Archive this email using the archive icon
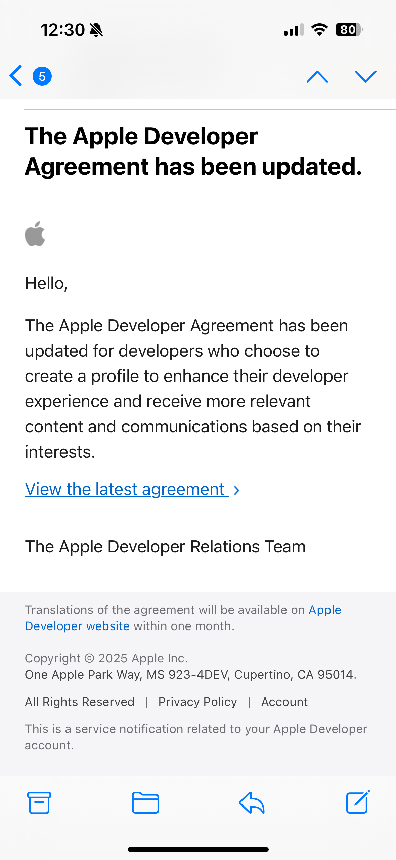 click(39, 802)
